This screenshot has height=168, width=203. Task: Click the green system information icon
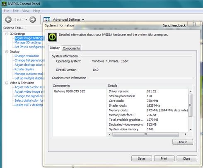pos(53,37)
